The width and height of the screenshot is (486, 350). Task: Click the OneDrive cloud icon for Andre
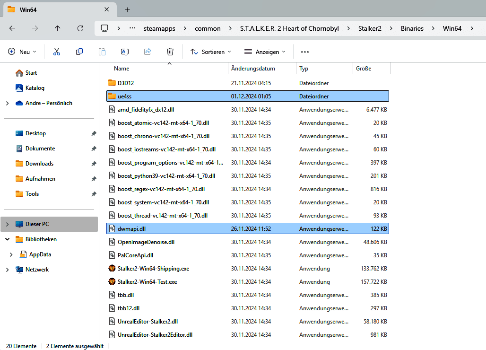point(19,103)
